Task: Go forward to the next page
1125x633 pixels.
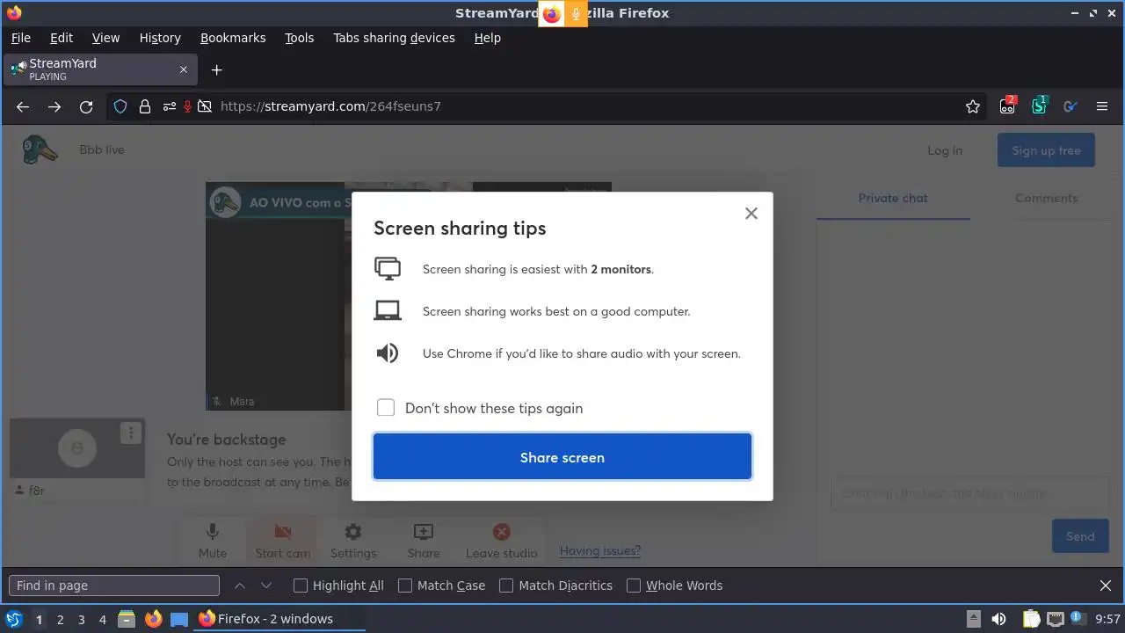Action: pos(54,106)
